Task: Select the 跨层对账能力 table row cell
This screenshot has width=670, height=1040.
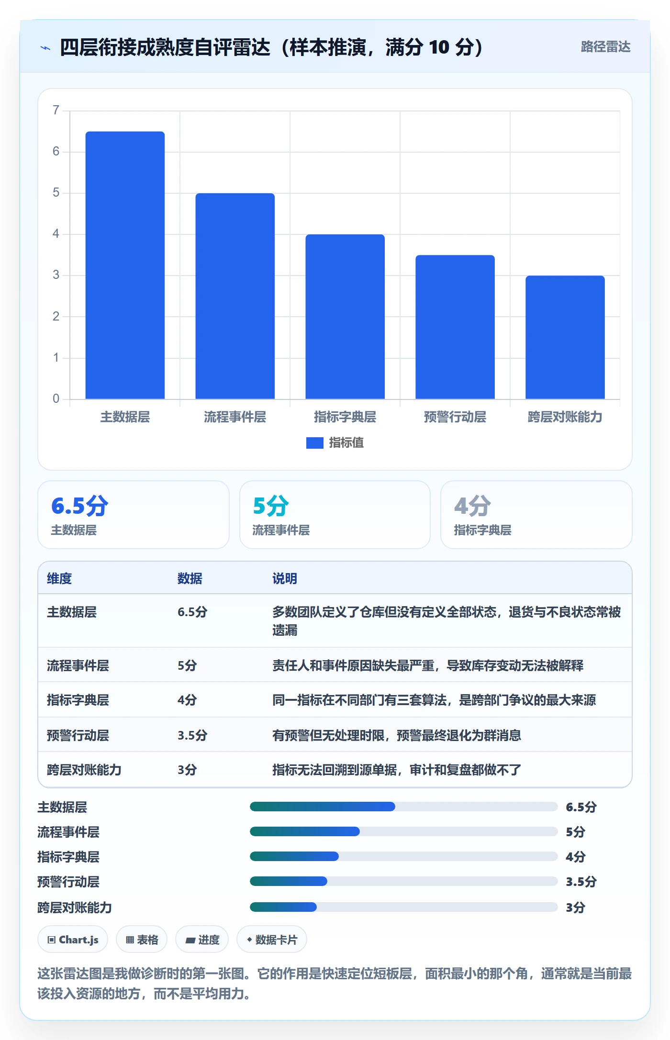Action: [x=84, y=770]
